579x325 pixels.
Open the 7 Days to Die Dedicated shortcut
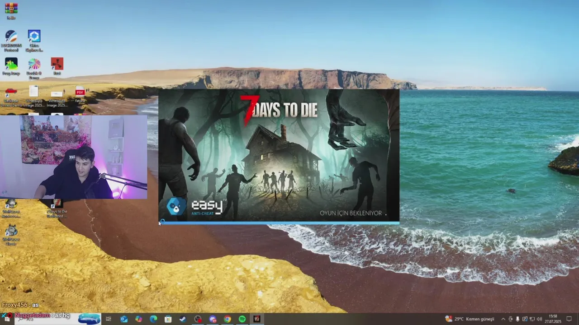point(57,209)
